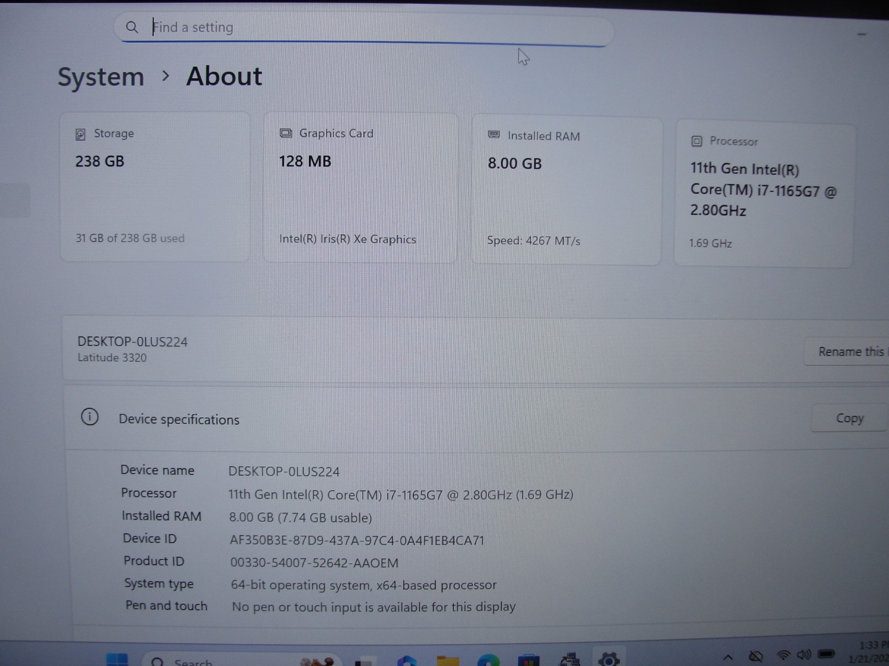Select the Processor value in device specifications
Image resolution: width=889 pixels, height=666 pixels.
(401, 495)
